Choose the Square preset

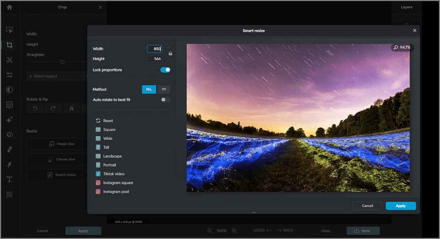pyautogui.click(x=106, y=130)
